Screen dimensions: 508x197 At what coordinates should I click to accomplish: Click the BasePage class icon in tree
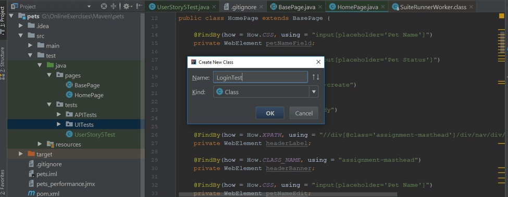(69, 85)
